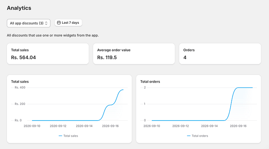269x149 pixels.
Task: Toggle the Total sales legend entry
Action: (x=68, y=136)
